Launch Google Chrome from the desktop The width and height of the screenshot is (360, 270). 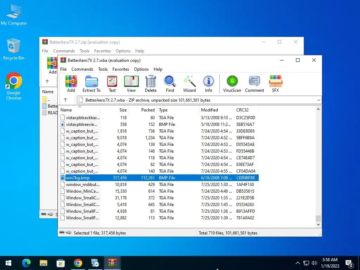[14, 86]
